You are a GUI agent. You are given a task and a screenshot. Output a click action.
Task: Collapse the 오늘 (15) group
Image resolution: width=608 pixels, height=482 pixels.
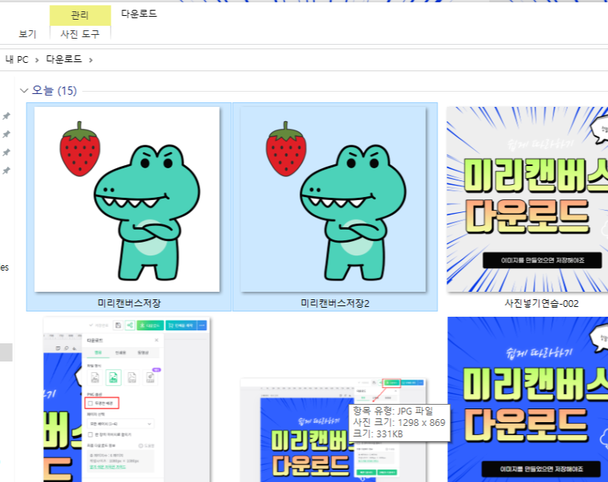(x=24, y=91)
